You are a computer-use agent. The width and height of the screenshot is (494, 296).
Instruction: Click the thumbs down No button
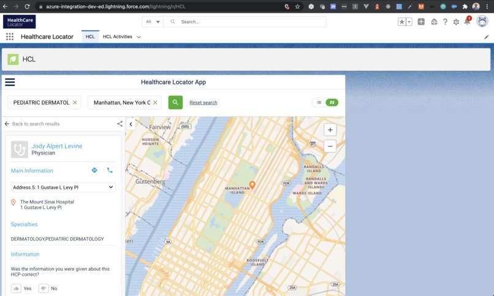click(x=44, y=289)
